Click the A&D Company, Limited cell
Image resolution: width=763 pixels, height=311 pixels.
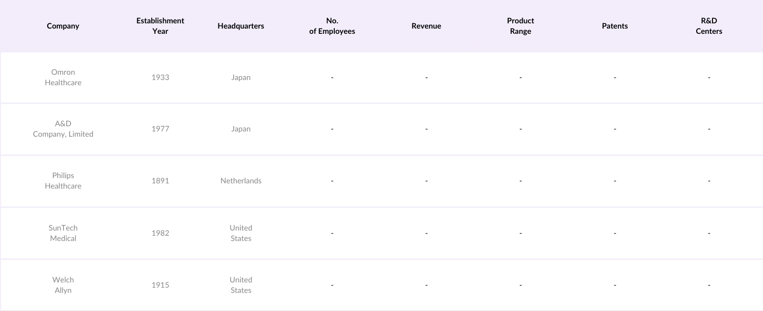(63, 129)
